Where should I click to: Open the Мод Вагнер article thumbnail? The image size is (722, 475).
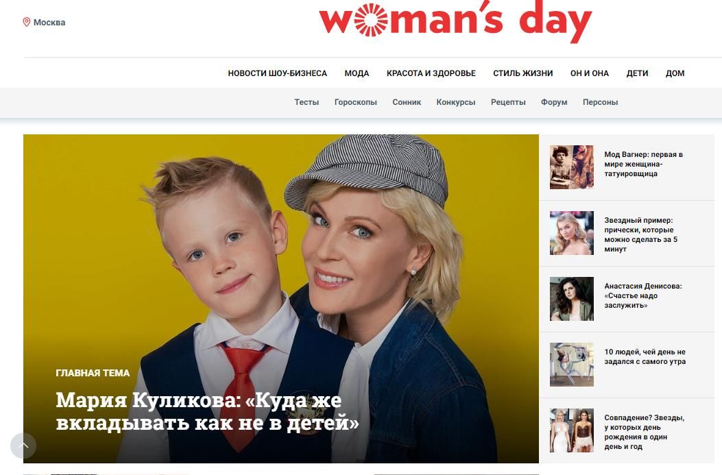point(571,167)
